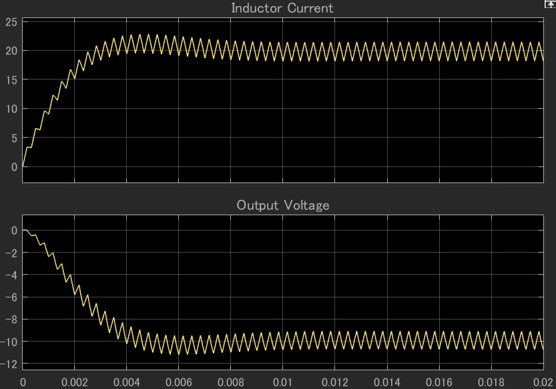Click the 0.01 time axis tick label

[x=283, y=382]
